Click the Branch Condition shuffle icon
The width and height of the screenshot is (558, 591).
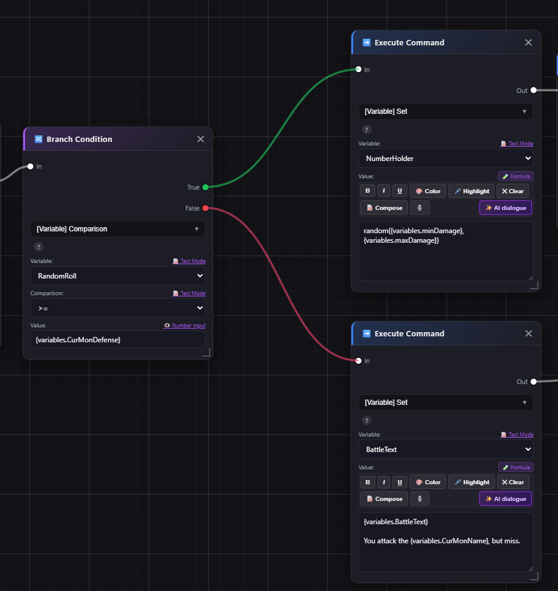(x=38, y=139)
